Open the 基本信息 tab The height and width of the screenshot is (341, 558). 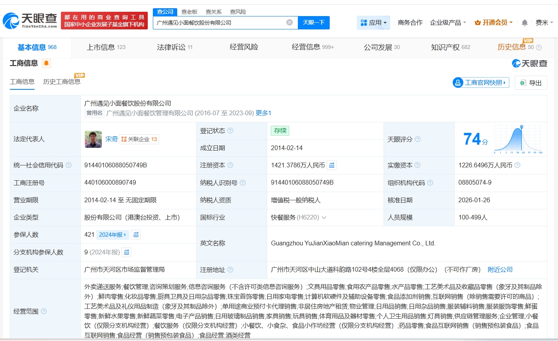click(37, 47)
